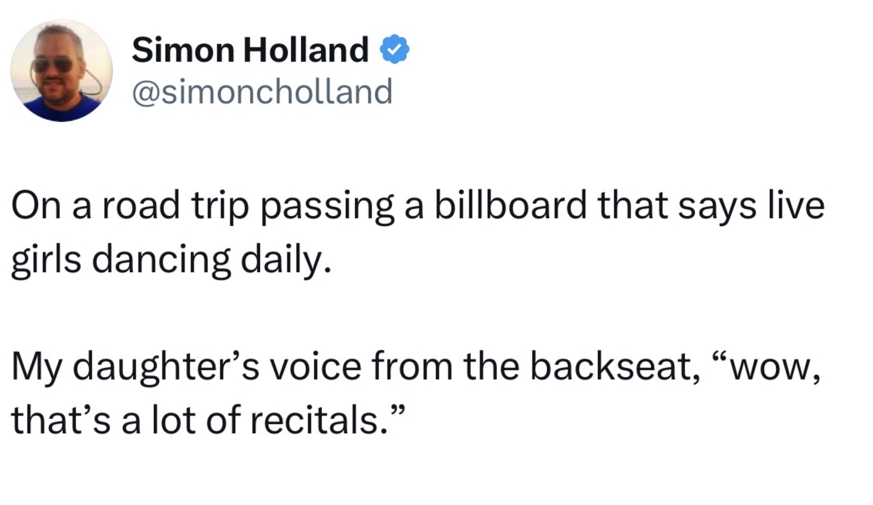873x505 pixels.
Task: Click the word "dancing" in the tweet
Action: click(161, 260)
